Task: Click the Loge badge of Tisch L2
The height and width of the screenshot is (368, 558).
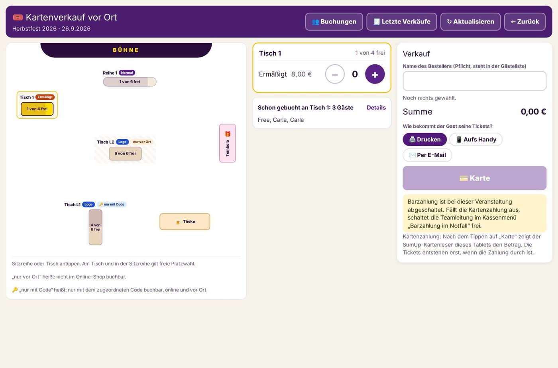Action: pyautogui.click(x=122, y=142)
